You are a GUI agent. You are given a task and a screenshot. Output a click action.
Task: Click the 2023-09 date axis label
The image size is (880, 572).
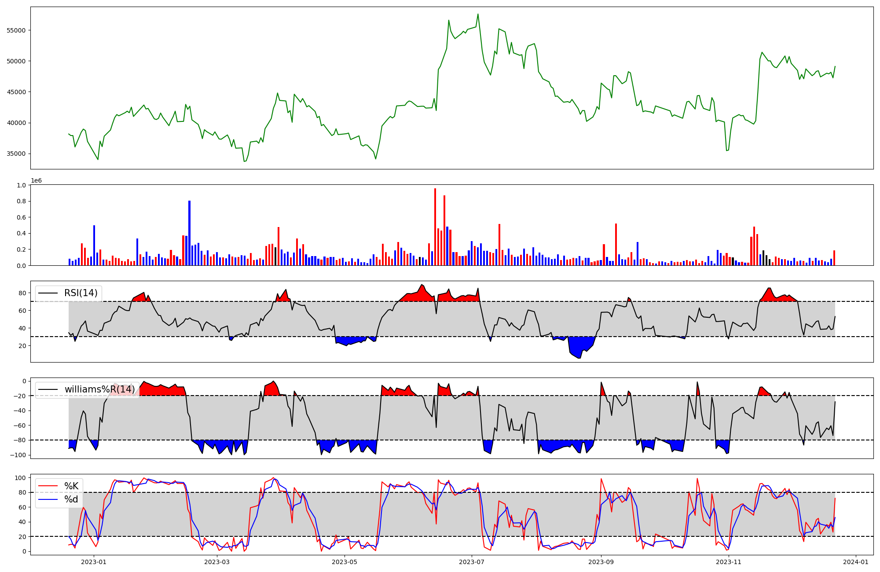click(x=601, y=562)
